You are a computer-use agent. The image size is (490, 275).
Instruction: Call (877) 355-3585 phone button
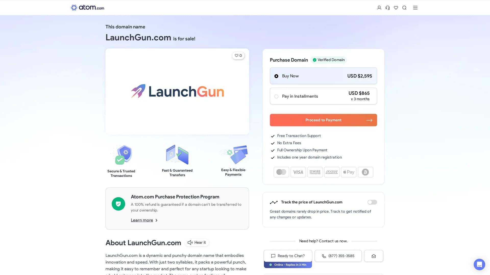[x=338, y=256]
